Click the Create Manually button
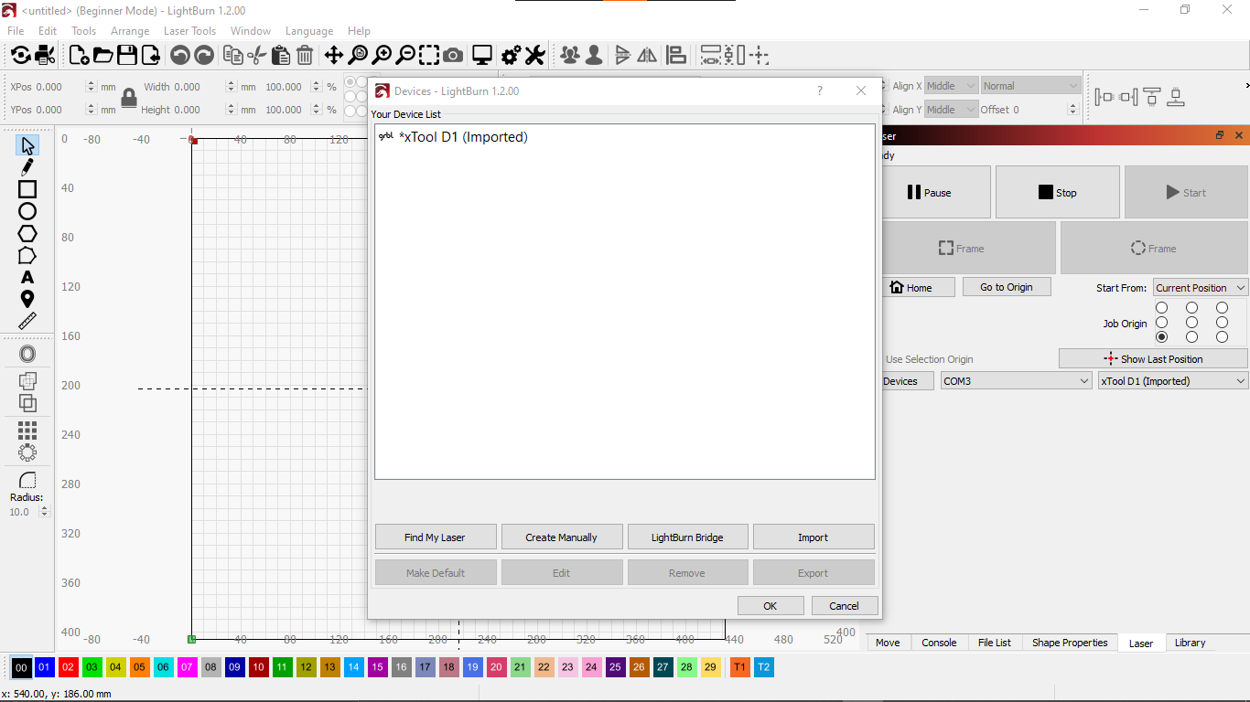The image size is (1250, 702). point(562,537)
